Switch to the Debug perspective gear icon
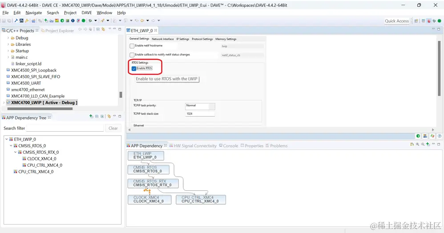Viewport: 444px width, 233px height. [x=434, y=21]
